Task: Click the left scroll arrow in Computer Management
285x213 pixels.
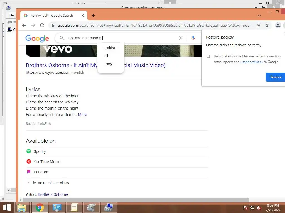Action: [9, 190]
